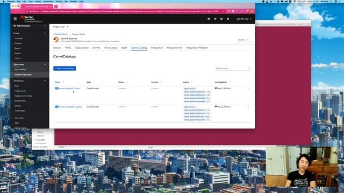
Task: Switch to the Integration Kit tab
Action: (174, 48)
